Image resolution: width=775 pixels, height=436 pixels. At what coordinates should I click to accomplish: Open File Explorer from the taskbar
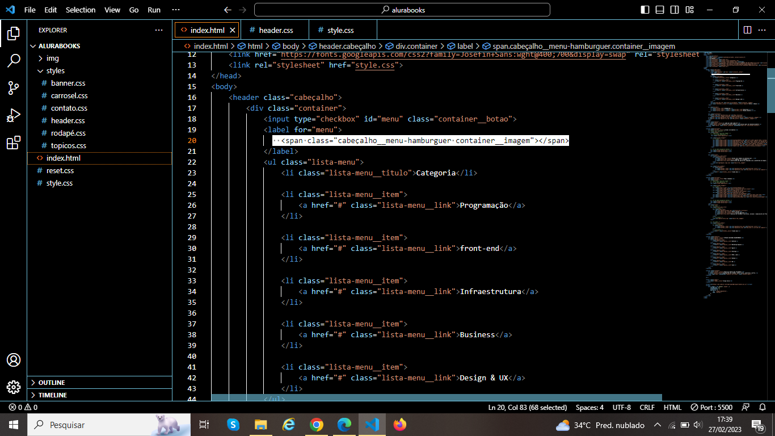click(x=261, y=425)
